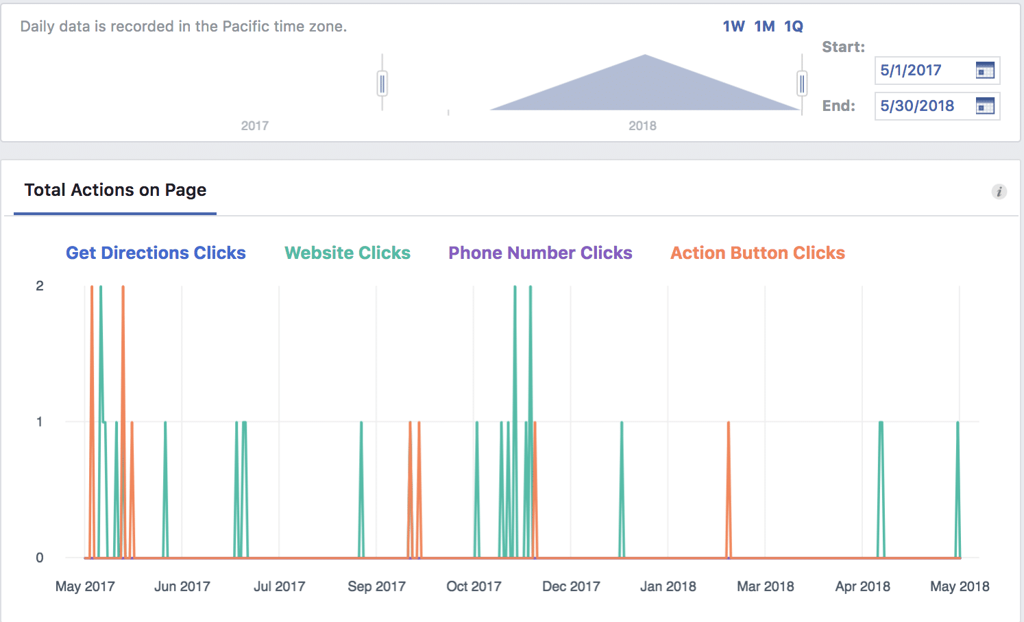Toggle the Get Directions Clicks series
Screen dimensions: 1024x622
click(x=156, y=253)
